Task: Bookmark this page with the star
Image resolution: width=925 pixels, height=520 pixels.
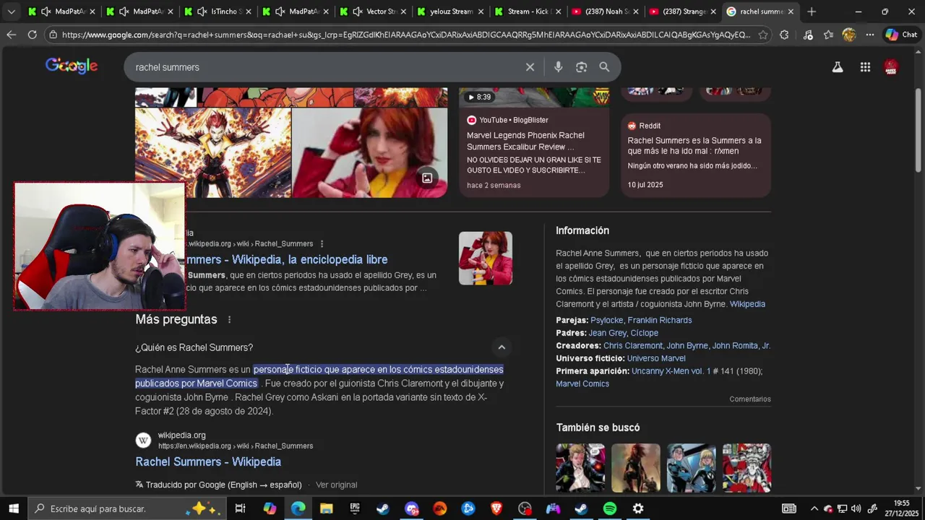Action: (763, 35)
